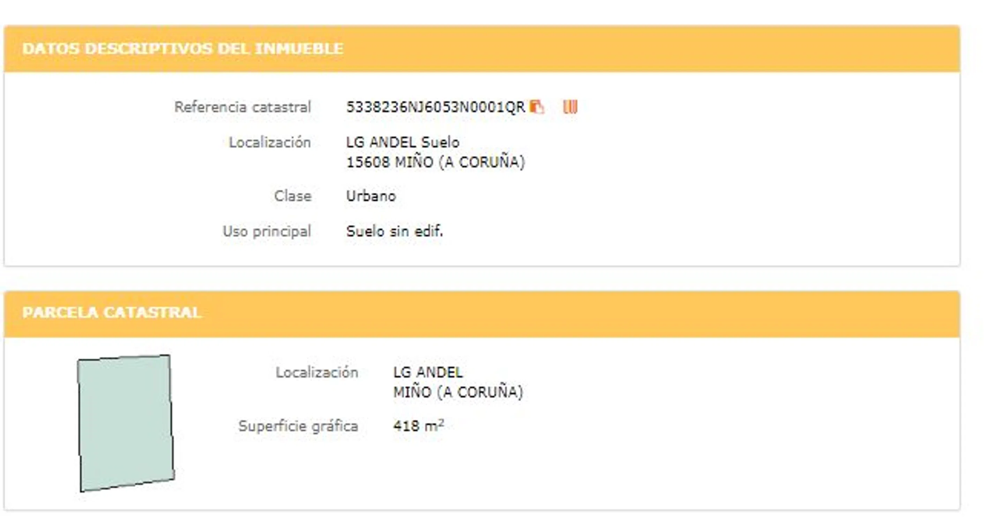Click the reference number 5338236NJ6053N0001QR
Image resolution: width=984 pixels, height=523 pixels.
point(435,107)
